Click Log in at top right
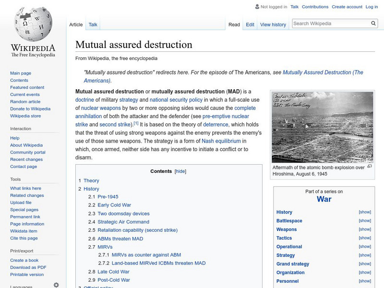The width and height of the screenshot is (384, 288). 372,7
